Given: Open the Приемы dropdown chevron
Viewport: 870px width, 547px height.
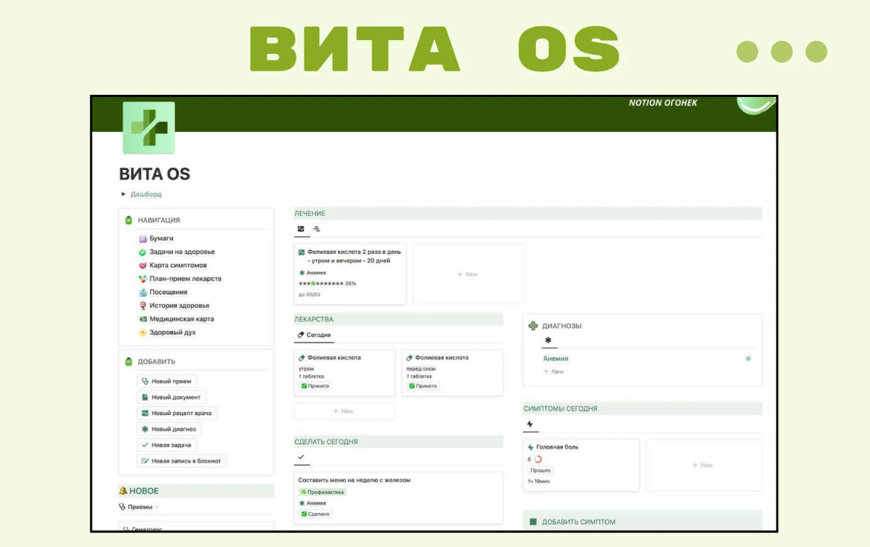Looking at the screenshot, I should 157,507.
